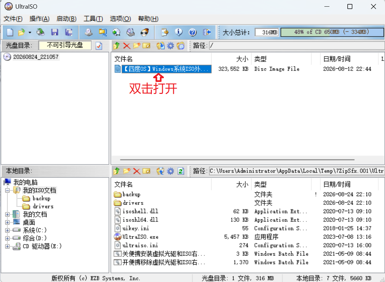Image resolution: width=385 pixels, height=282 pixels.
Task: Click the extract files icon in image pane
Action: [x=160, y=46]
